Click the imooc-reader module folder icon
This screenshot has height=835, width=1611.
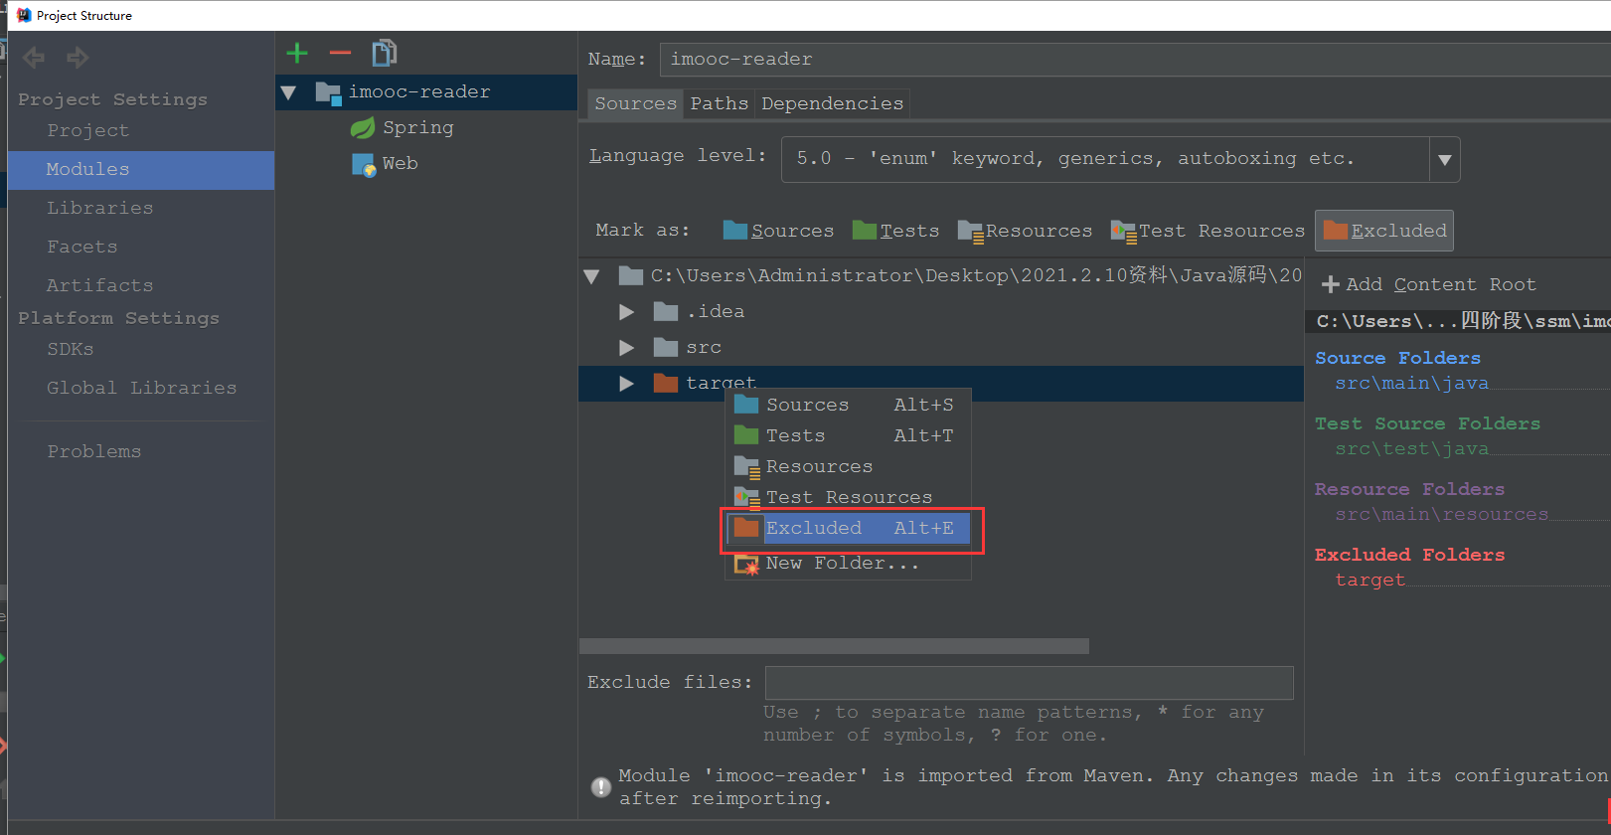328,92
